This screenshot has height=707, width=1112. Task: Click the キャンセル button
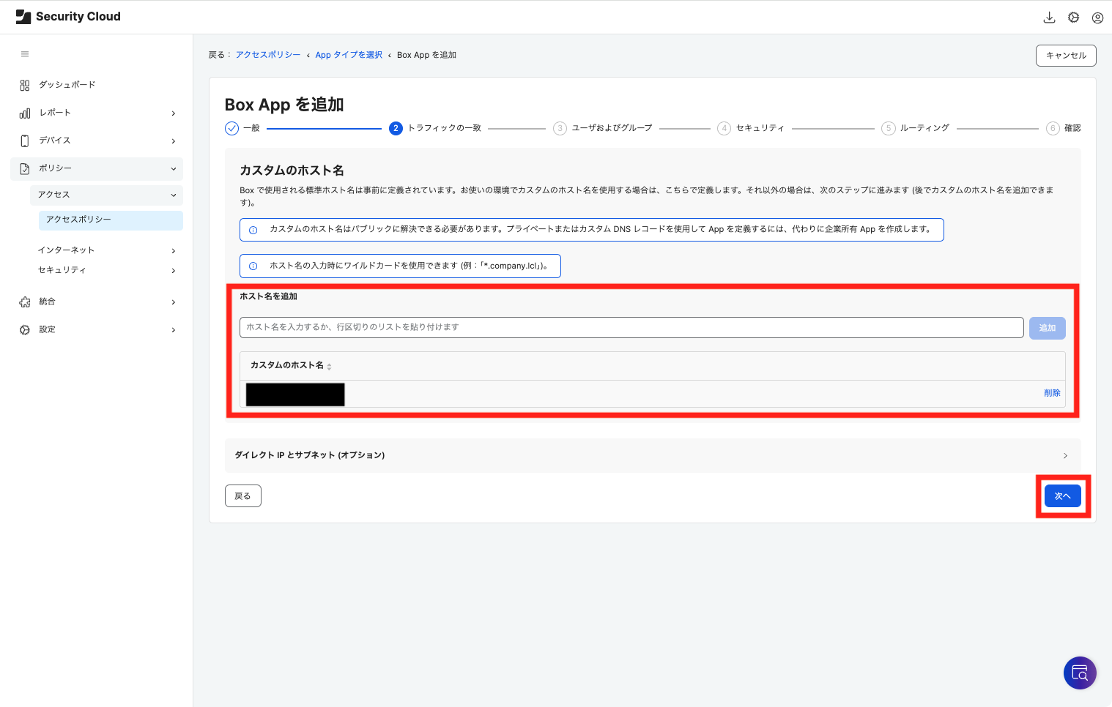[1066, 56]
